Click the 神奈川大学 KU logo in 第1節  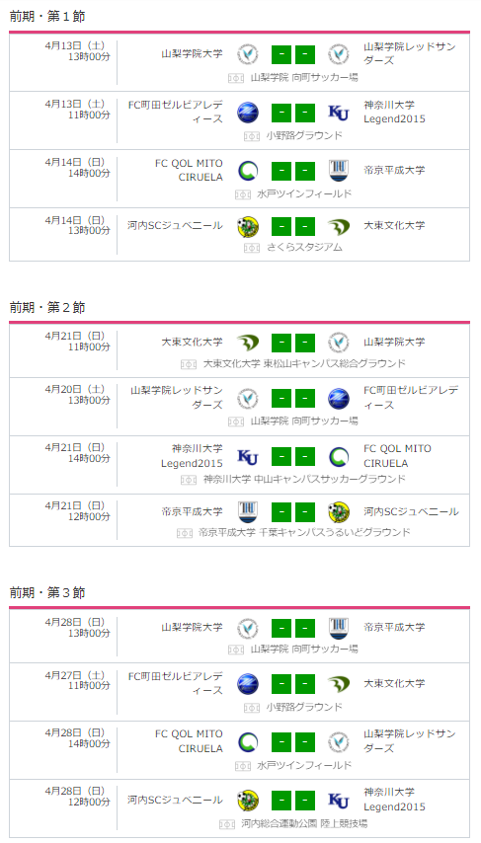[339, 113]
